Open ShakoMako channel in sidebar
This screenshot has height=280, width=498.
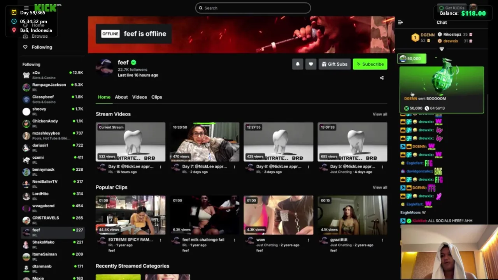53,244
